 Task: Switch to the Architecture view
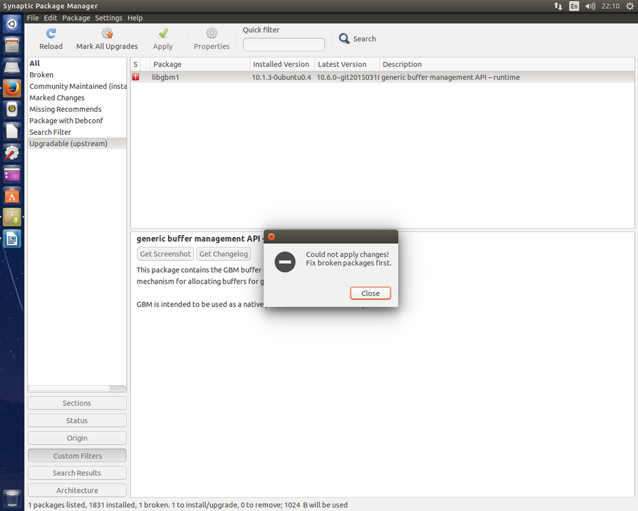(77, 490)
